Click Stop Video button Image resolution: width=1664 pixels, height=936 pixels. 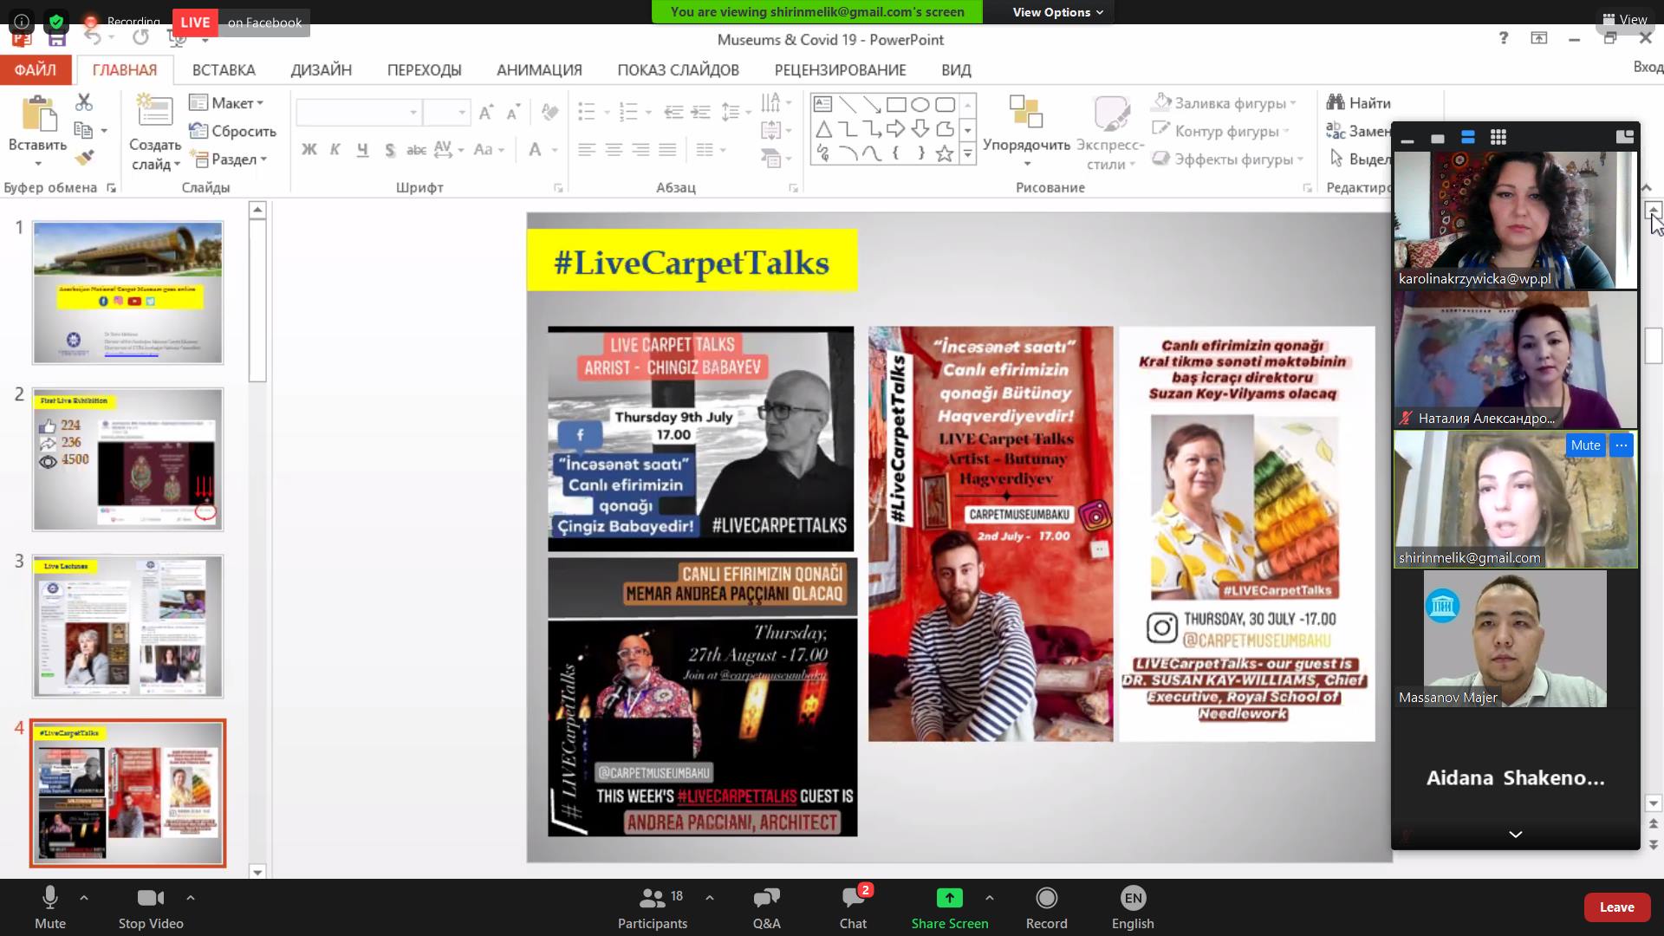151,907
